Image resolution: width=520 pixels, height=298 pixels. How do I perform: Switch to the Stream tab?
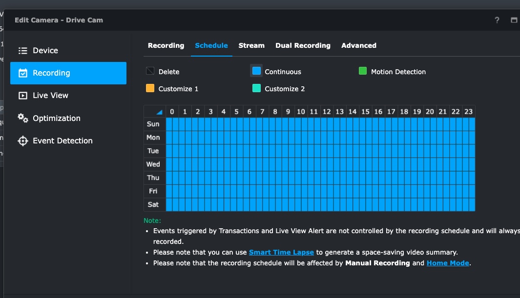coord(251,45)
